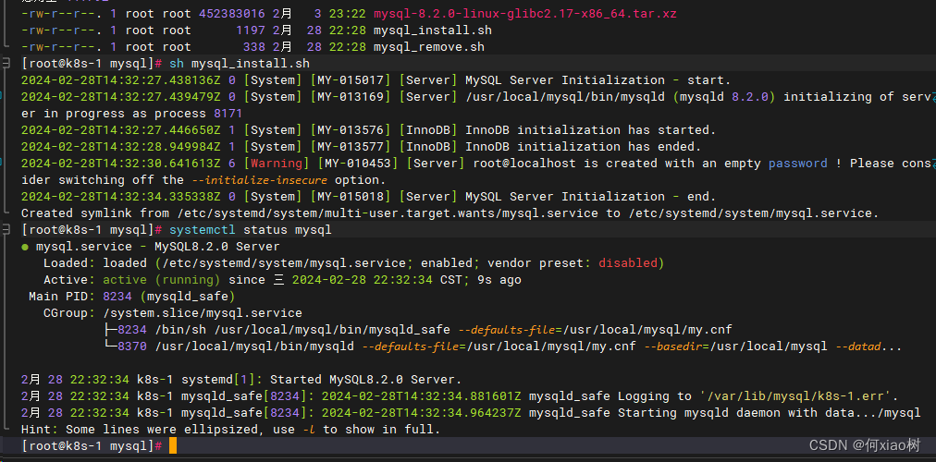Click the typed command 'sh mysql_install.sh'
The image size is (936, 462).
[x=240, y=63]
